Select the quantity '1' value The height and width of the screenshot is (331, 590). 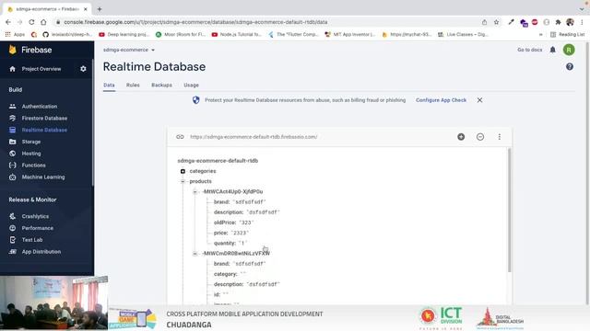click(x=242, y=243)
